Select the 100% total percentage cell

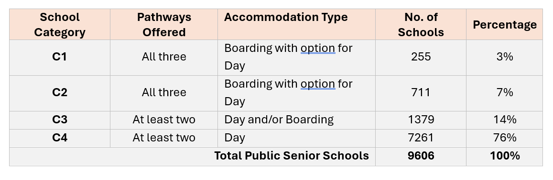504,157
